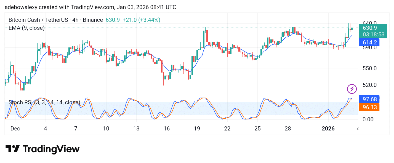Expand settings for Stoch RSI (3, 3, 14, 14, close)
394x163 pixels.
[x=44, y=102]
